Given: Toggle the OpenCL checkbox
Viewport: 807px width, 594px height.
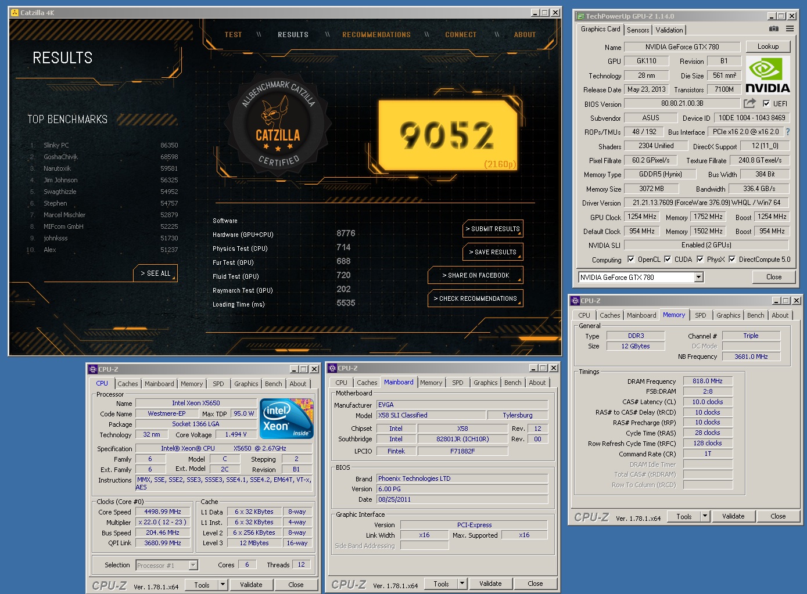Looking at the screenshot, I should pos(631,260).
